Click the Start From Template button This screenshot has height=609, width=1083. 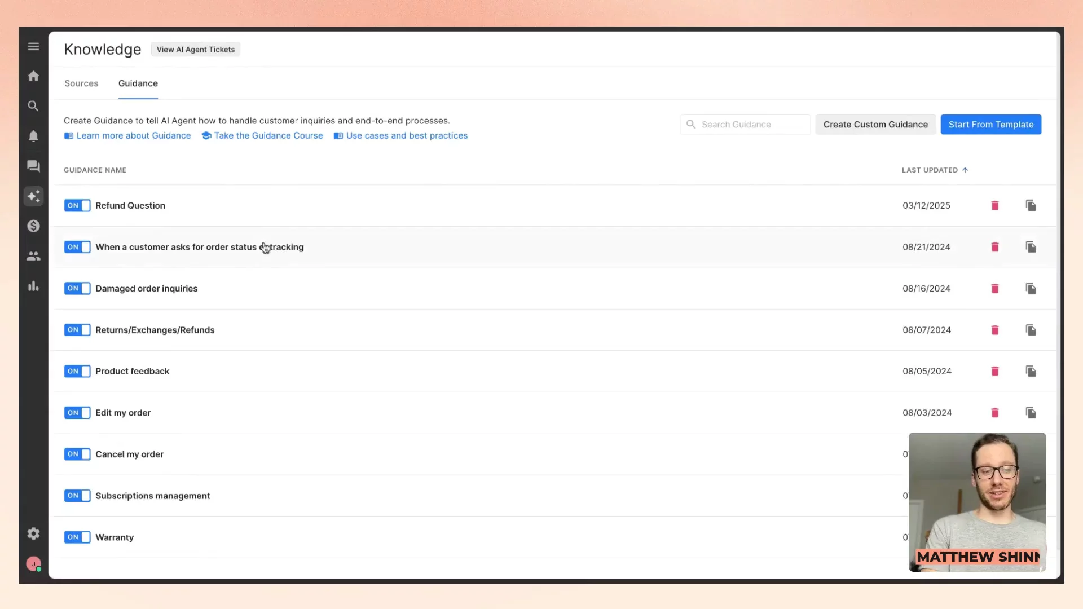click(x=990, y=125)
